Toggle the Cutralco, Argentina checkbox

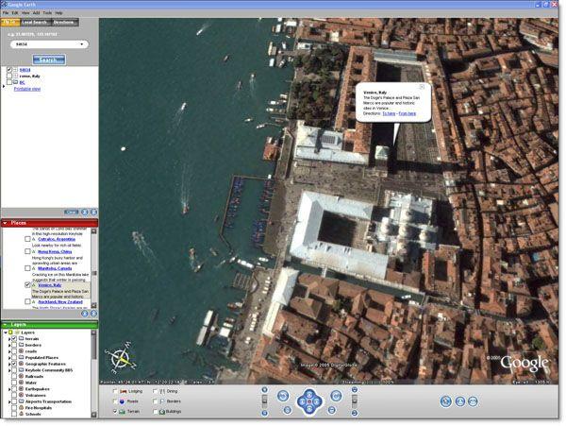[27, 239]
